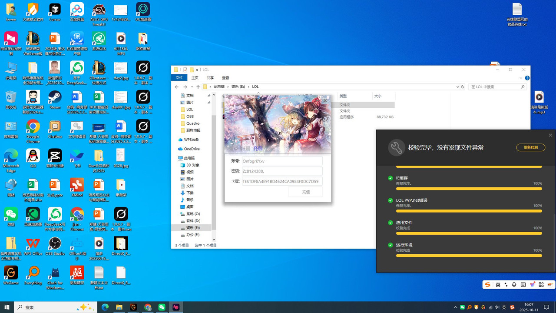The height and width of the screenshot is (313, 556).
Task: Click LOL PVP.net错误 progress bar
Action: click(469, 211)
